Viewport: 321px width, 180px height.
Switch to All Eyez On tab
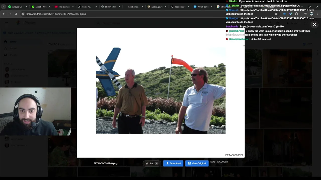pyautogui.click(x=17, y=7)
